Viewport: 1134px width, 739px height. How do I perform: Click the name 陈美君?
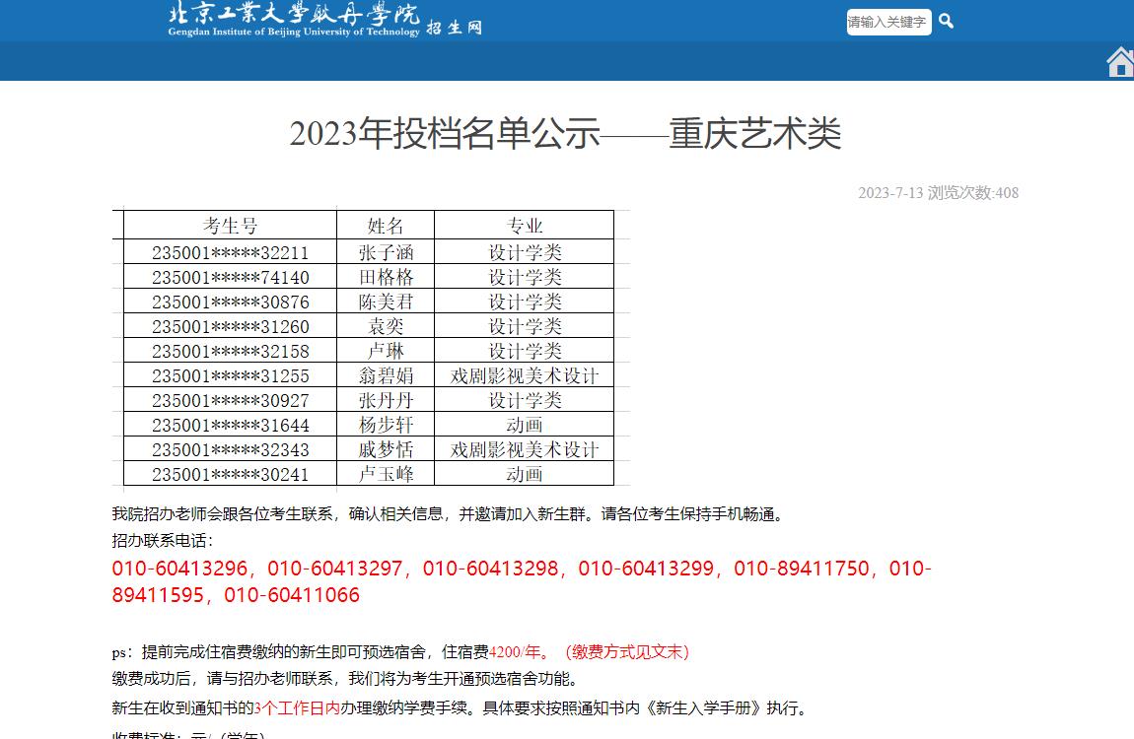click(386, 302)
